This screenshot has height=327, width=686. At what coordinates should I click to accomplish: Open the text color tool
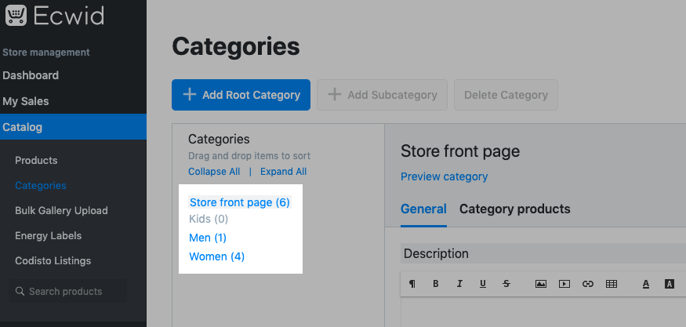click(x=646, y=284)
